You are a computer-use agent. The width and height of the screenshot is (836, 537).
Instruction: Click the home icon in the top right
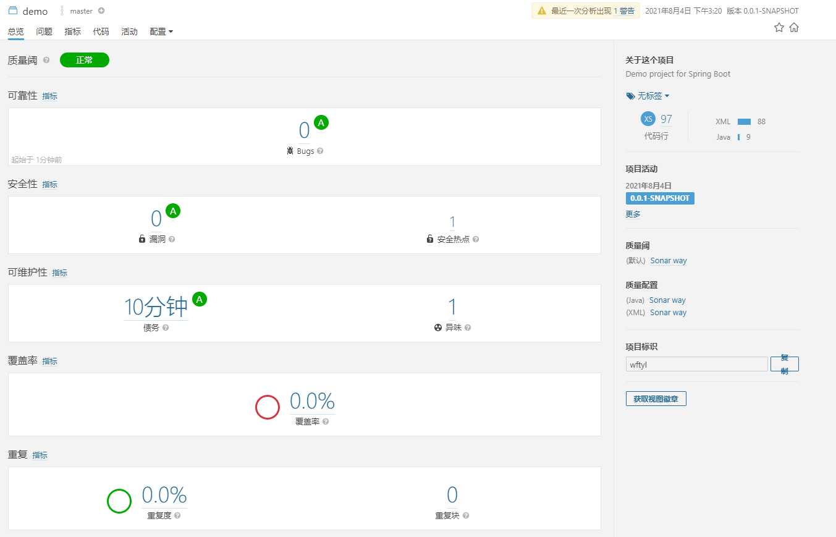794,27
